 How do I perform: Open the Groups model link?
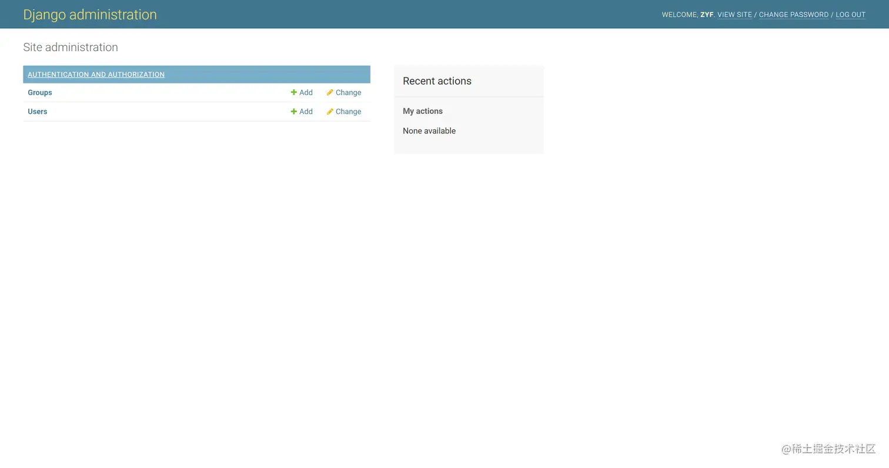point(40,93)
